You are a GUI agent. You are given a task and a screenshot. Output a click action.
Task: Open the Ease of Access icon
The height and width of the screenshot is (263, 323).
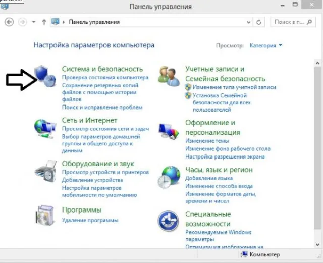[168, 221]
